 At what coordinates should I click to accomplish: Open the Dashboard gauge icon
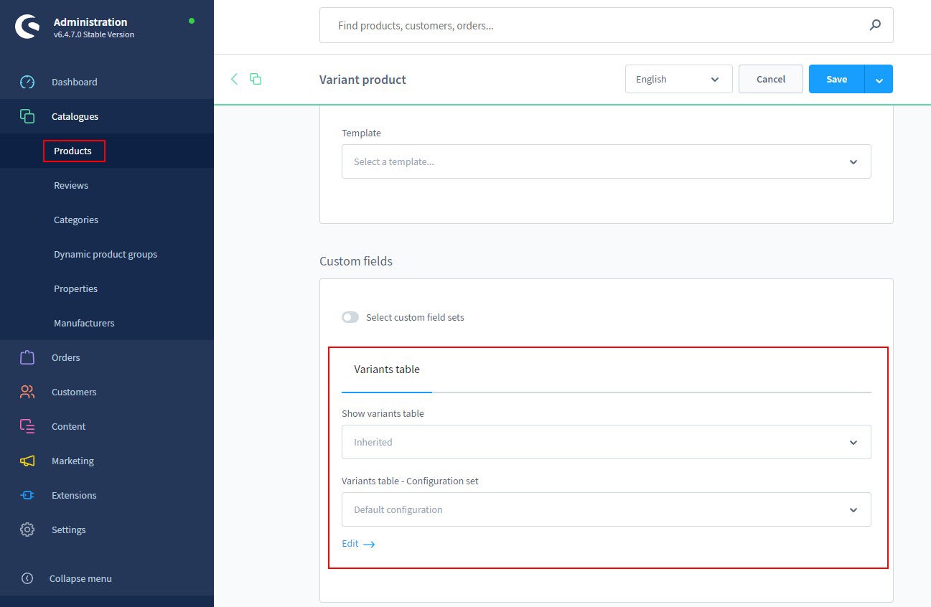[x=27, y=82]
